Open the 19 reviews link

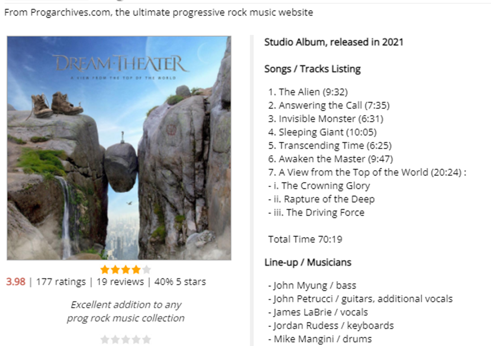pos(120,282)
